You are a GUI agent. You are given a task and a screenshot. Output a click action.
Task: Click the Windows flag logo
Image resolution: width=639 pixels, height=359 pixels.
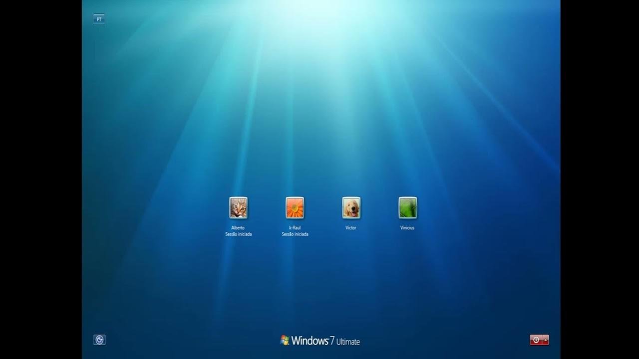[285, 340]
